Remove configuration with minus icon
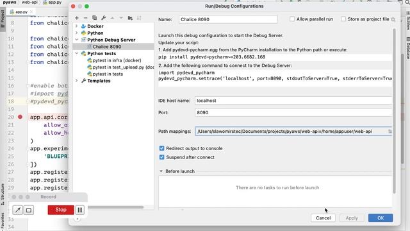The image size is (410, 231). pos(85,18)
